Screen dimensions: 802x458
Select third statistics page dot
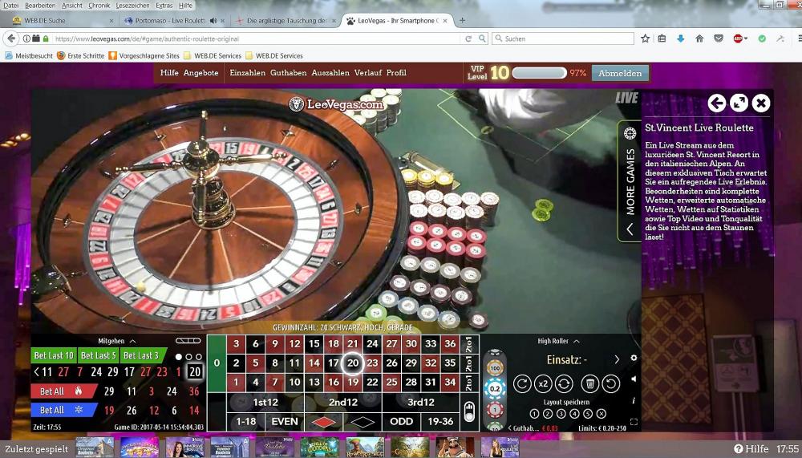tap(198, 357)
